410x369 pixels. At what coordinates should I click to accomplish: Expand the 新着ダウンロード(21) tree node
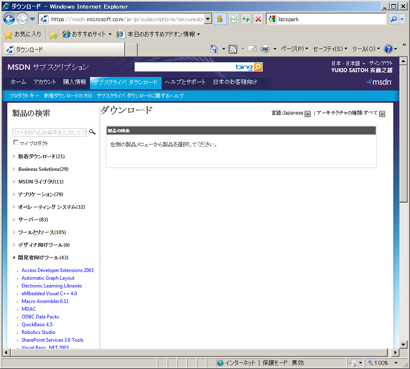[14, 157]
